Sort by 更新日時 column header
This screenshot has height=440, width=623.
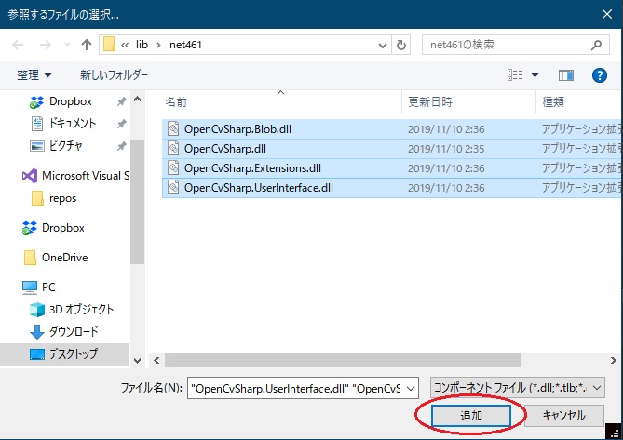pos(430,102)
